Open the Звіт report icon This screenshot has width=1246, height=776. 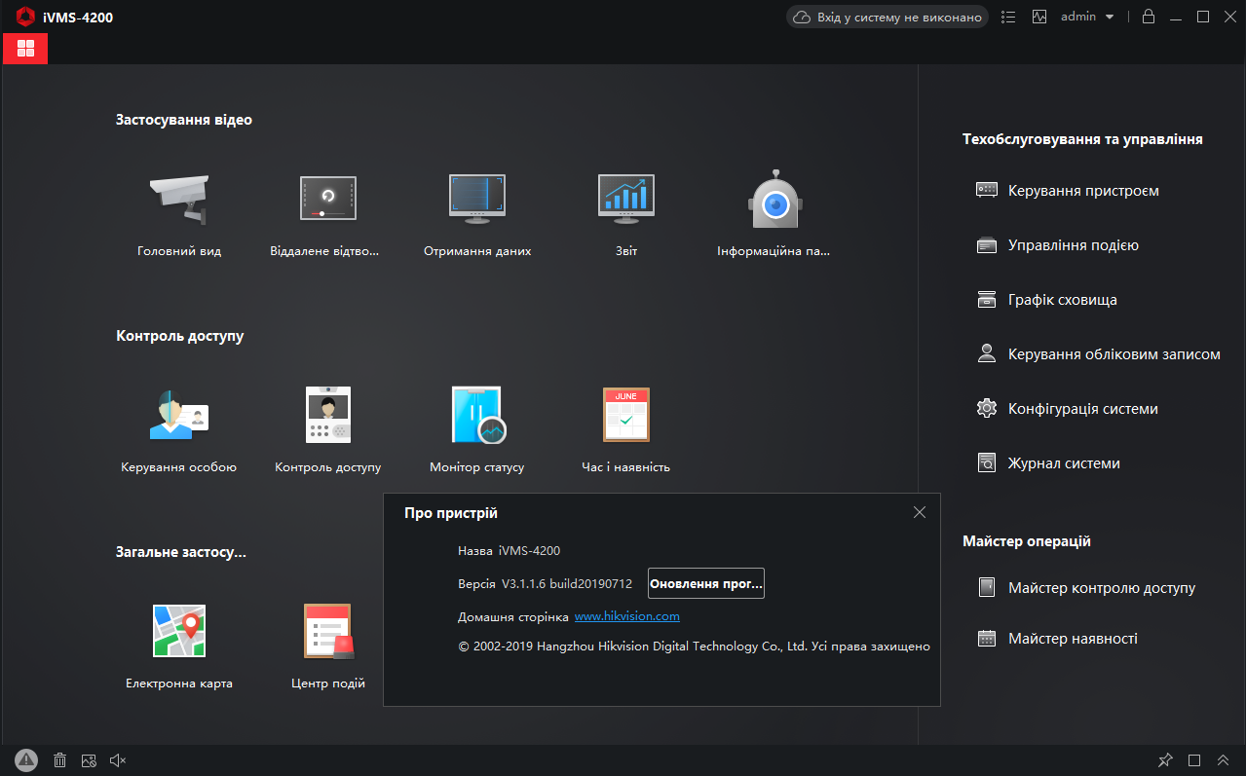pyautogui.click(x=625, y=200)
